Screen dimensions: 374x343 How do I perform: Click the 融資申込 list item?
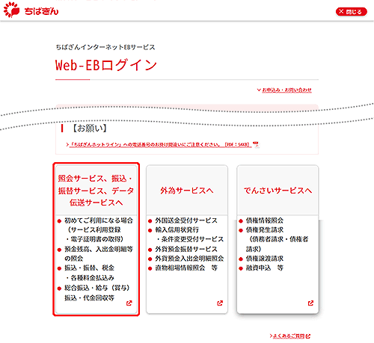coord(265,268)
